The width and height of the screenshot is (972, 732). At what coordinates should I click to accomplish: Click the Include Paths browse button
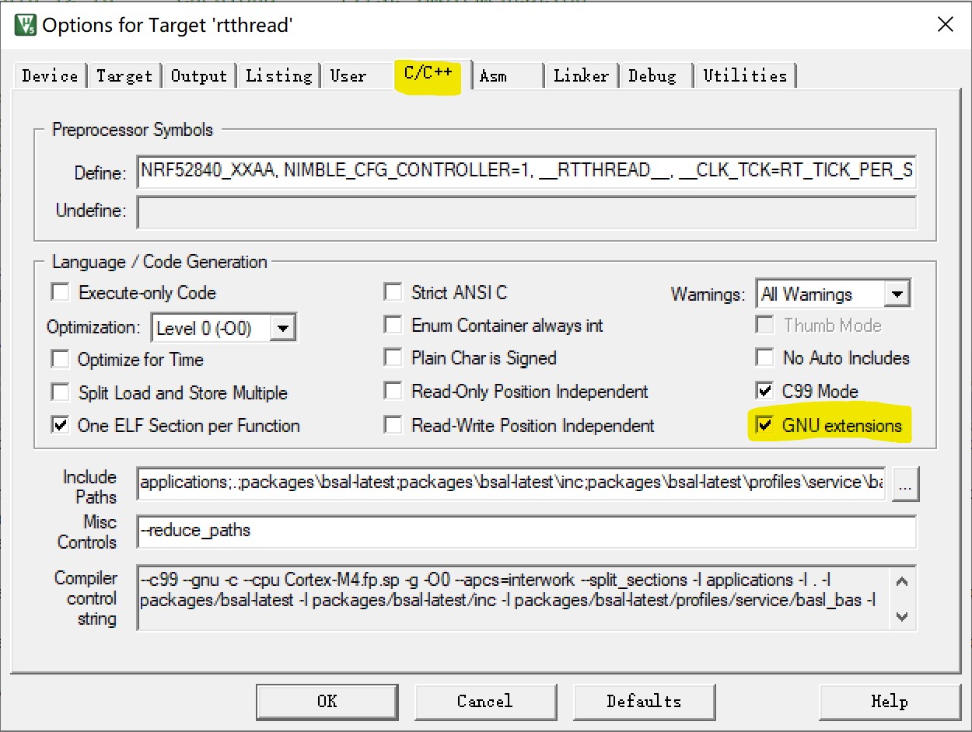[x=905, y=485]
